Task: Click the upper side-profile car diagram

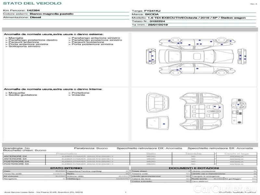Action: 197,44
